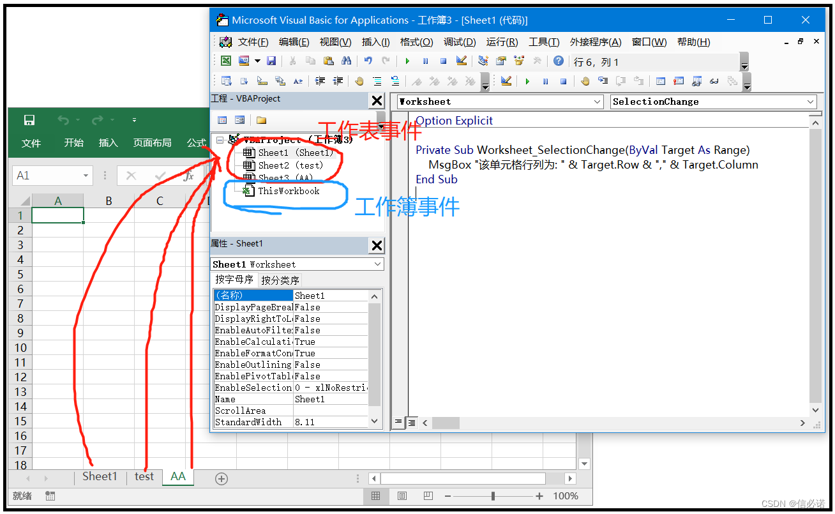The image size is (835, 514).
Task: Open Visual Basic Help question icon
Action: [559, 61]
